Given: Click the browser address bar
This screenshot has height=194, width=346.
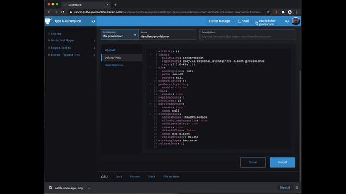Looking at the screenshot, I should click(x=168, y=12).
